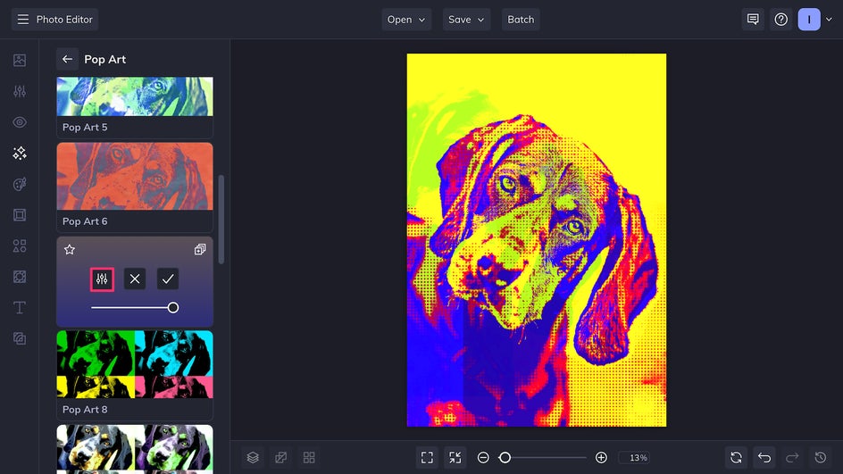
Task: Click the collapse-arrows zoom icon in bottom bar
Action: (455, 457)
